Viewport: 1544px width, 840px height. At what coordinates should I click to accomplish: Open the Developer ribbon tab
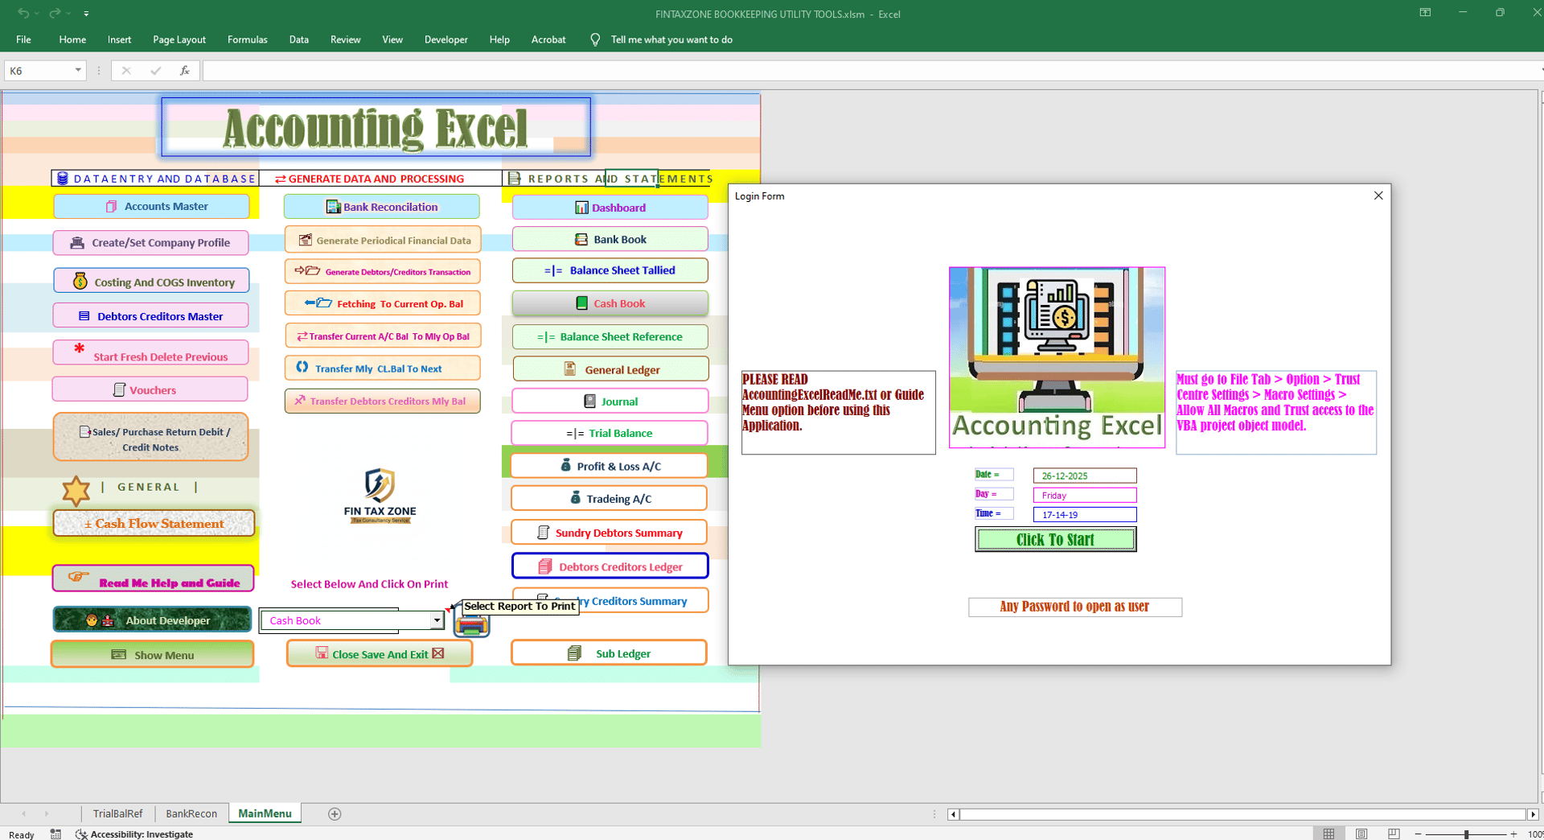point(446,39)
